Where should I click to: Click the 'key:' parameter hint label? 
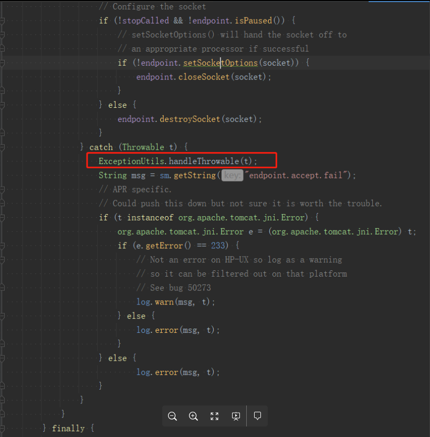pos(233,175)
